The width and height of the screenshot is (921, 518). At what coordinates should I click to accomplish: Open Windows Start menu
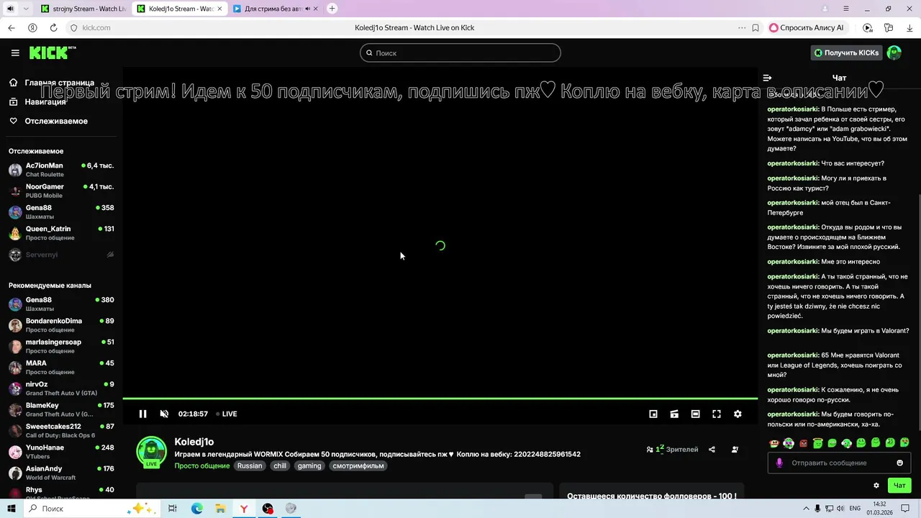11,508
